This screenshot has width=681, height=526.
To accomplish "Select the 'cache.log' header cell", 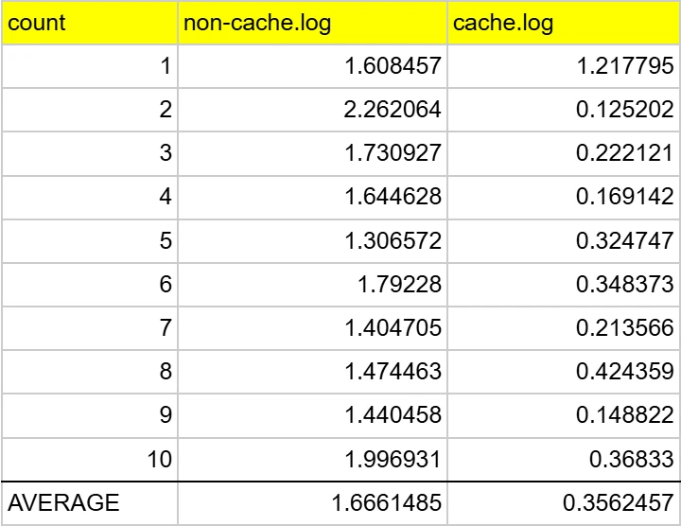I will click(564, 23).
